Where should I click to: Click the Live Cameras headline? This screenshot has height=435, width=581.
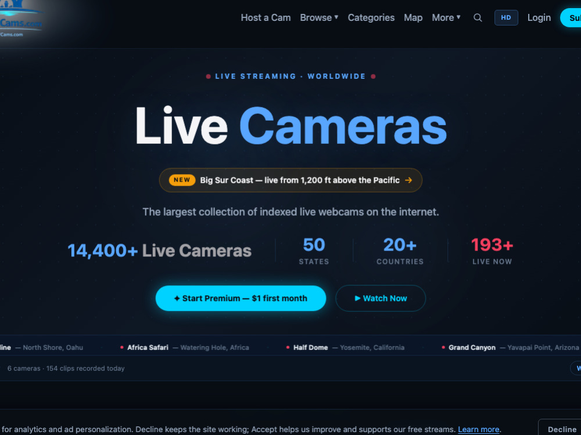pos(291,126)
